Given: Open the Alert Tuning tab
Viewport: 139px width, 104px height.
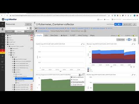Looking at the screenshot, I should (x=83, y=35).
